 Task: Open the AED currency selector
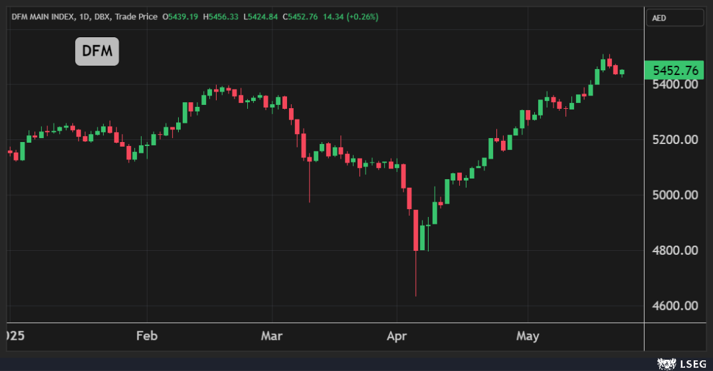pos(674,18)
